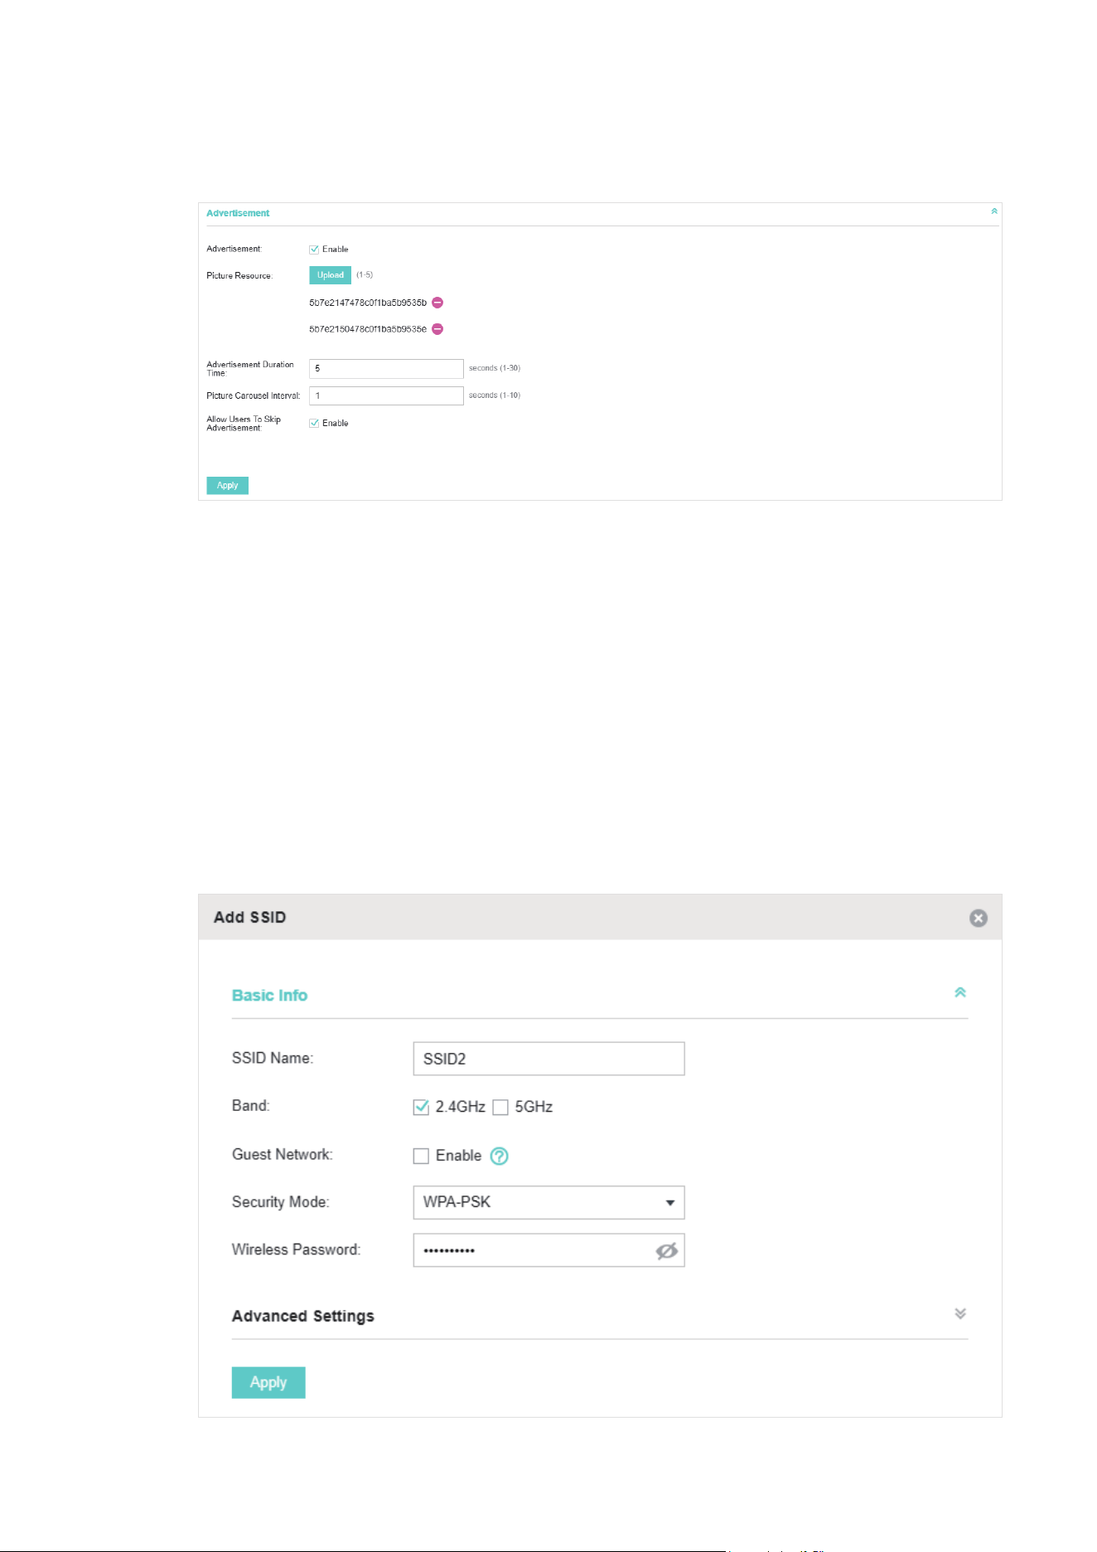Viewport: 1097px width, 1552px height.
Task: Remove picture 5b7e2150478c0f1ba5b9535e
Action: pyautogui.click(x=437, y=329)
